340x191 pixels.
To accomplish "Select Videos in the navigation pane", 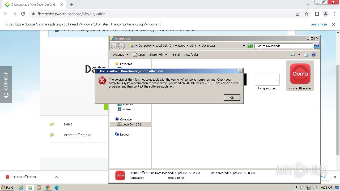I will coord(127,109).
